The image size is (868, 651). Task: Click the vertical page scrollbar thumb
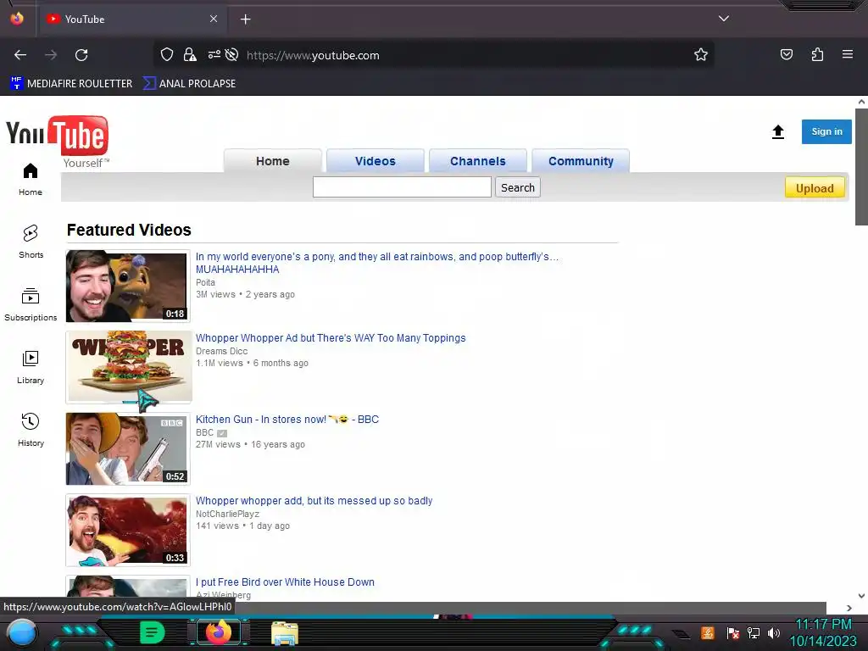861,167
